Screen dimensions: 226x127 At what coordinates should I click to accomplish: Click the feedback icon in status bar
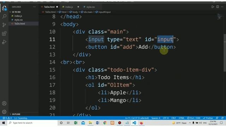217,118
